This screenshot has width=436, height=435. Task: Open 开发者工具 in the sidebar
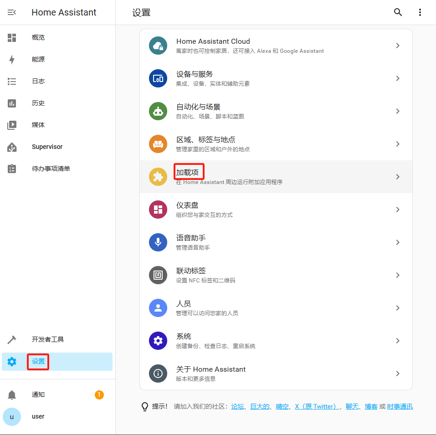pos(48,339)
